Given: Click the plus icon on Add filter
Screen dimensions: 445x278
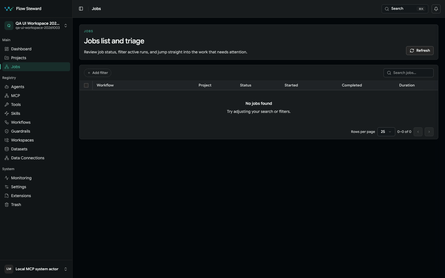Looking at the screenshot, I should [x=89, y=73].
